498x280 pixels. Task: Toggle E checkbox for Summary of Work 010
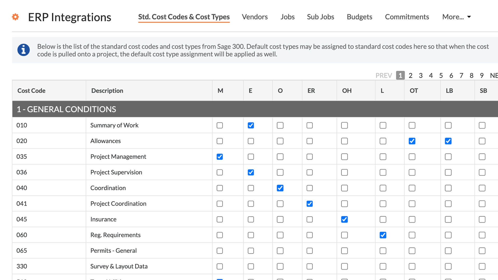click(x=251, y=125)
